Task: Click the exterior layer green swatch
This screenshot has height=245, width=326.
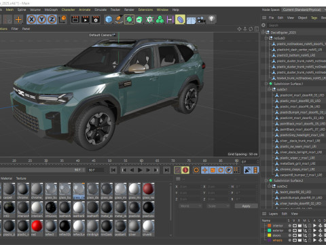Action: click(x=270, y=231)
